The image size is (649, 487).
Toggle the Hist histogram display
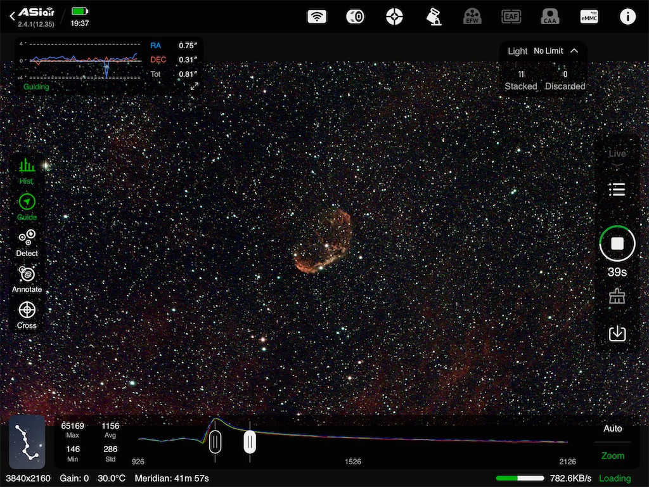(x=27, y=171)
